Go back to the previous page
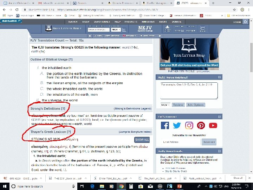Viewport: 253px width, 190px height. coord(4,9)
